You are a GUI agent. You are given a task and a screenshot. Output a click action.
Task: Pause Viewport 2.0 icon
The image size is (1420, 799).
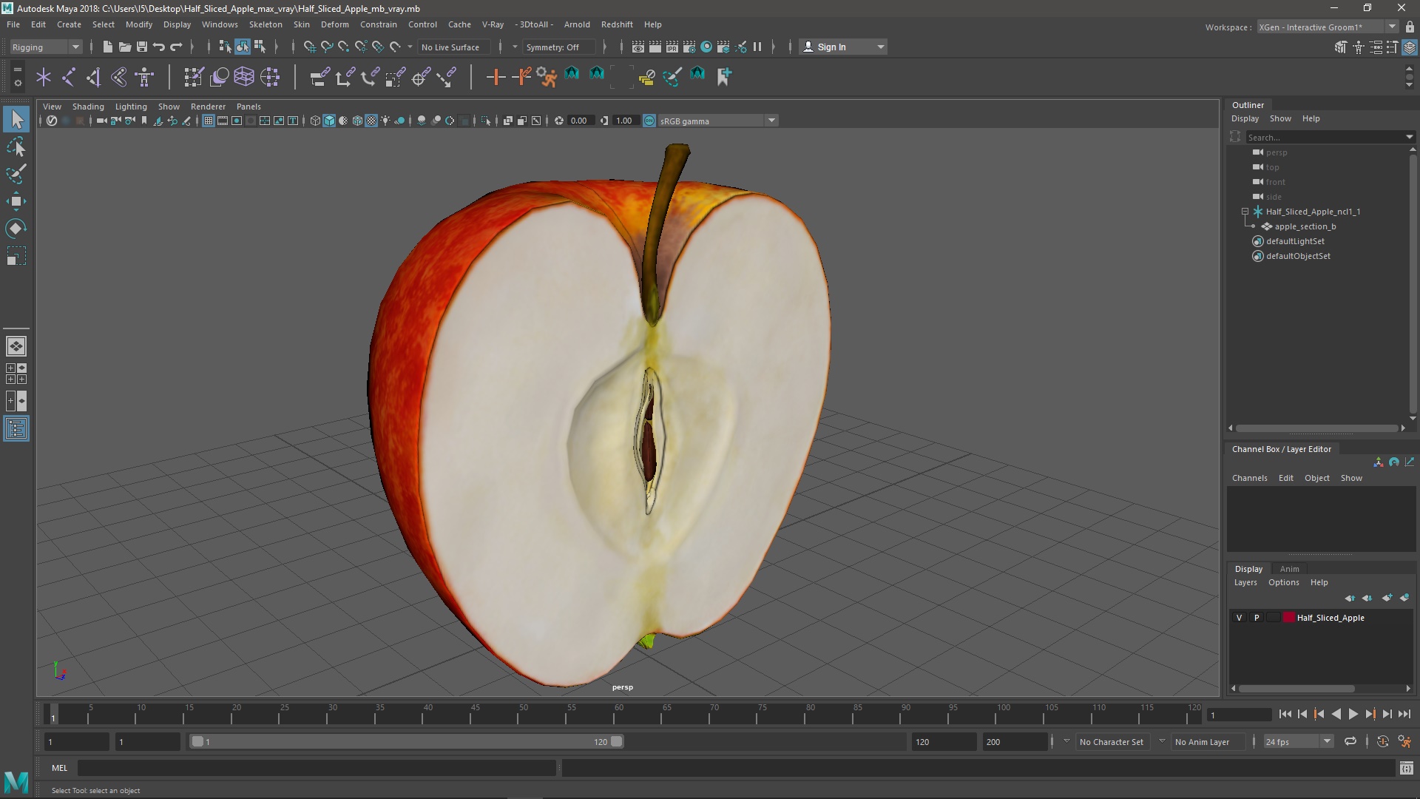[x=757, y=47]
